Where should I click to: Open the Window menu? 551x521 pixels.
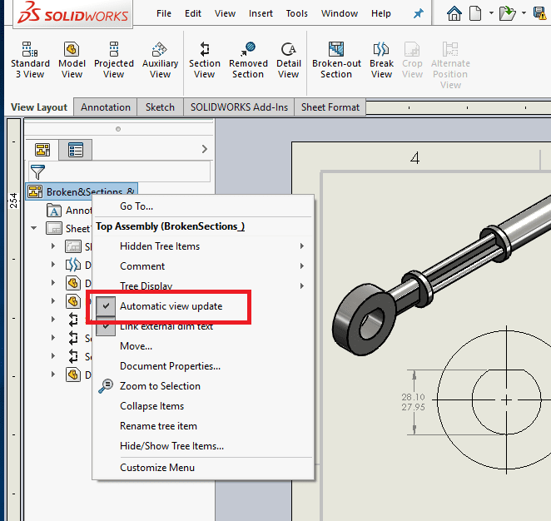coord(340,13)
